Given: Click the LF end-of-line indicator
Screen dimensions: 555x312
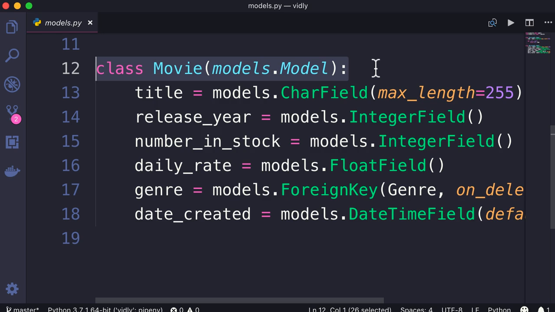Looking at the screenshot, I should [x=475, y=309].
